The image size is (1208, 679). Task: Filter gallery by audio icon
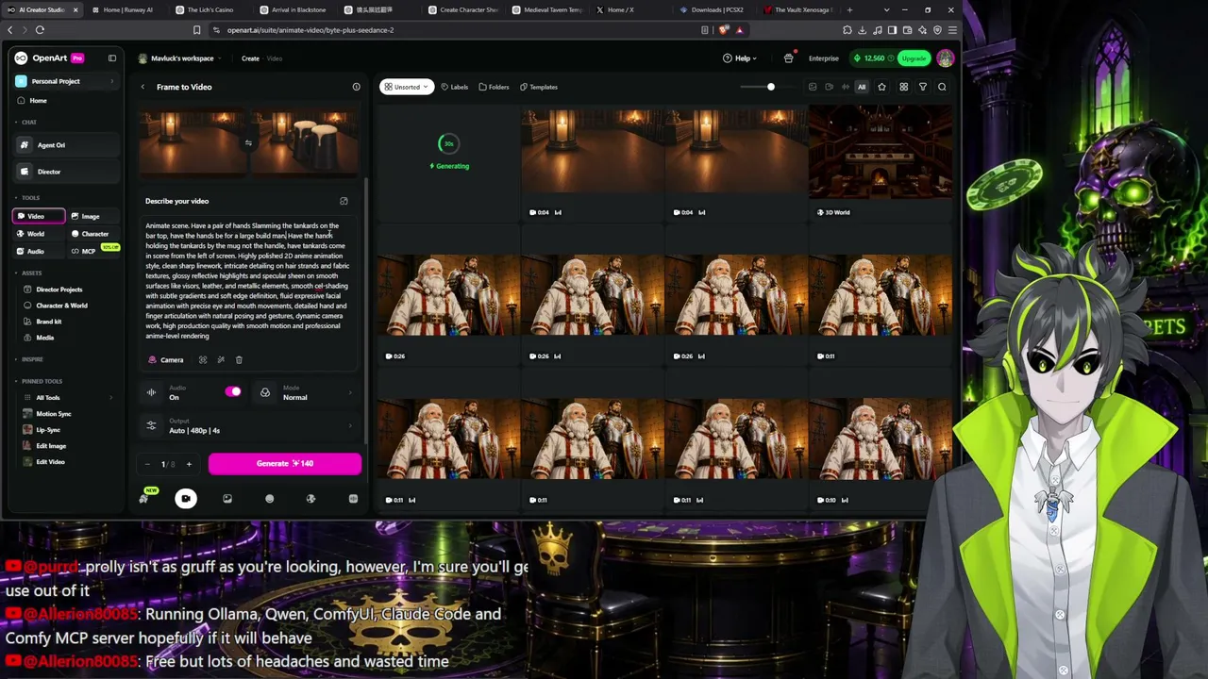(845, 87)
